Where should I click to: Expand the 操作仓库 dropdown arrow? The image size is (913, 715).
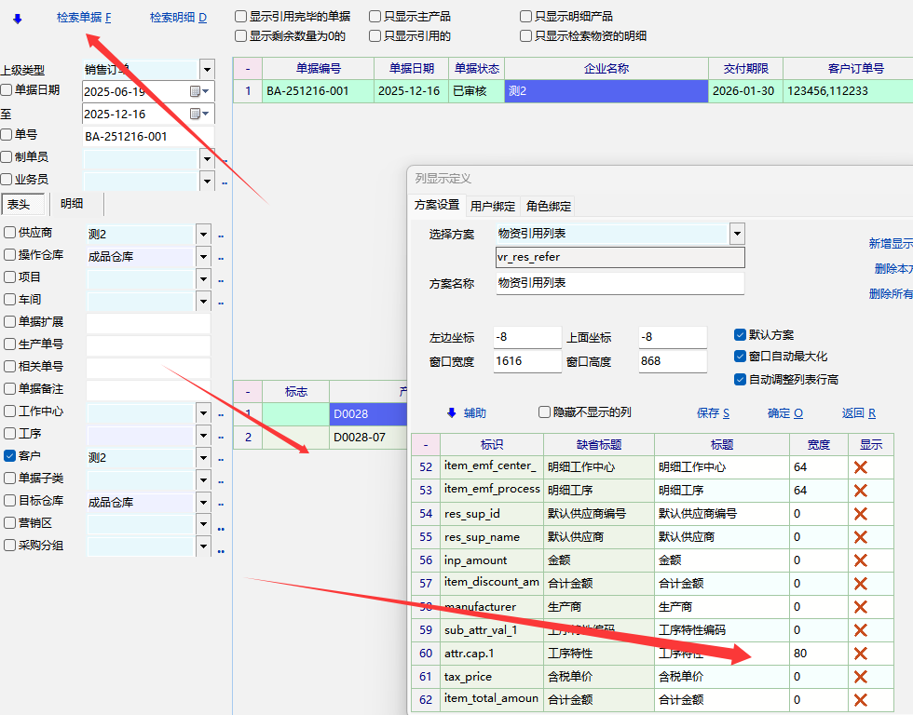pyautogui.click(x=203, y=256)
